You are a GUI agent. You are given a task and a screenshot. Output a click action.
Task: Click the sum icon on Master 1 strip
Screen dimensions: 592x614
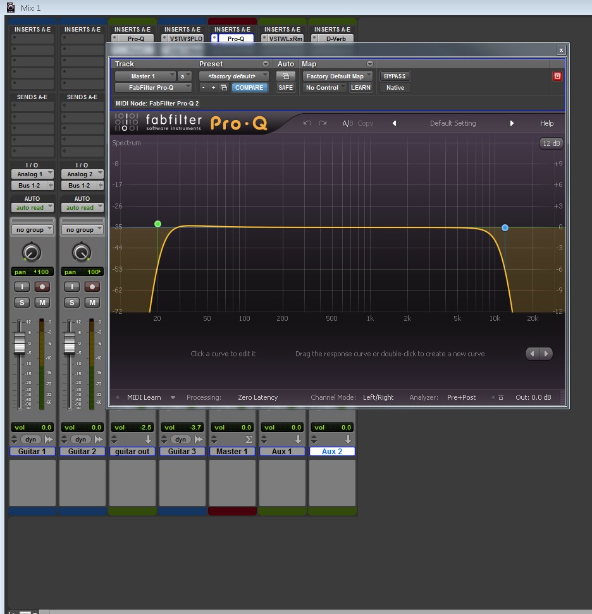point(249,440)
